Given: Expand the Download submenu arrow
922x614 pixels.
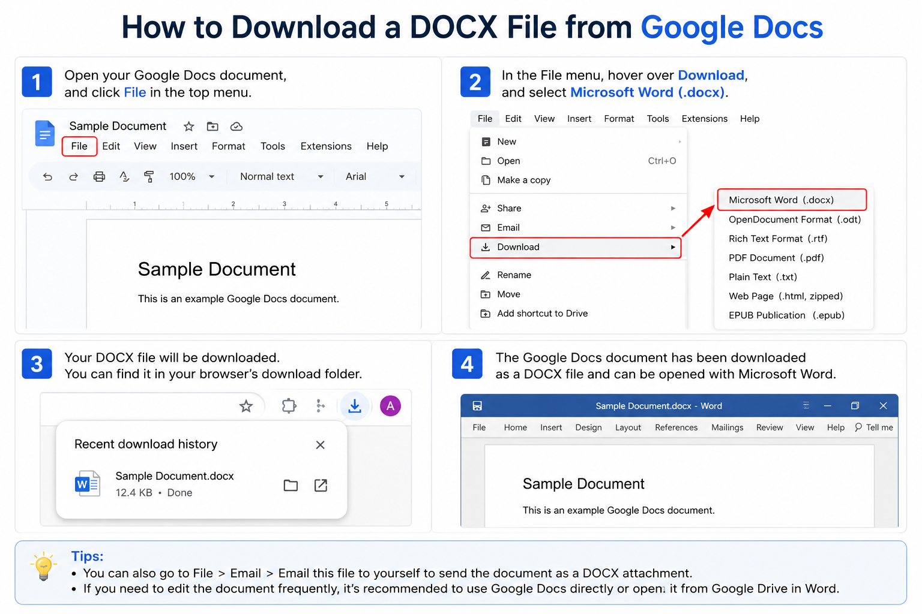Looking at the screenshot, I should pos(673,247).
